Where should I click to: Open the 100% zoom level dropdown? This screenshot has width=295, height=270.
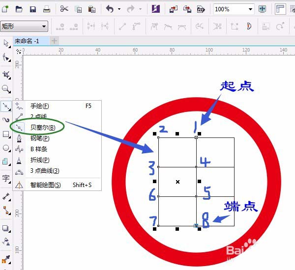click(250, 9)
